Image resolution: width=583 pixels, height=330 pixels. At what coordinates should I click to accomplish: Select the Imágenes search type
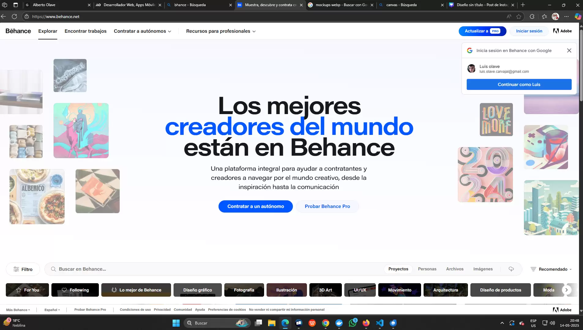click(483, 269)
